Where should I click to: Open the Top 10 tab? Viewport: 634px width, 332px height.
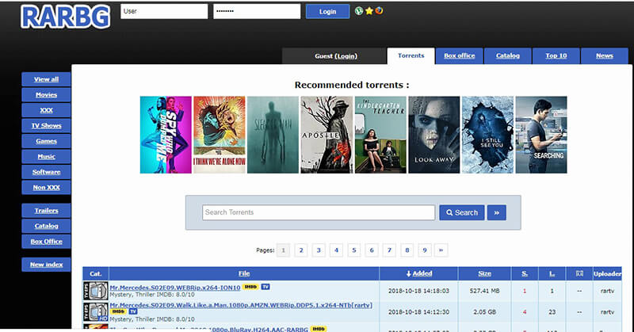click(556, 55)
